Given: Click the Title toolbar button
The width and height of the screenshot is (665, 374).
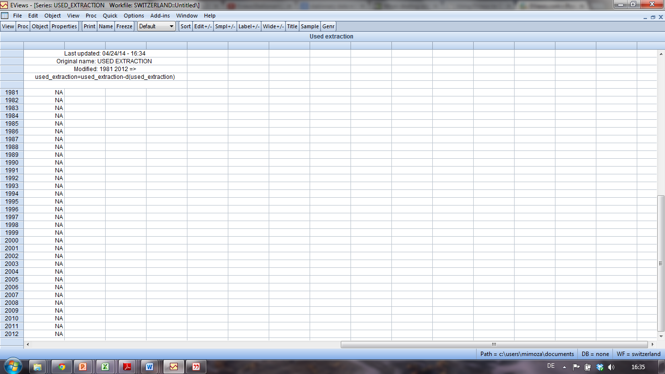Looking at the screenshot, I should tap(292, 26).
